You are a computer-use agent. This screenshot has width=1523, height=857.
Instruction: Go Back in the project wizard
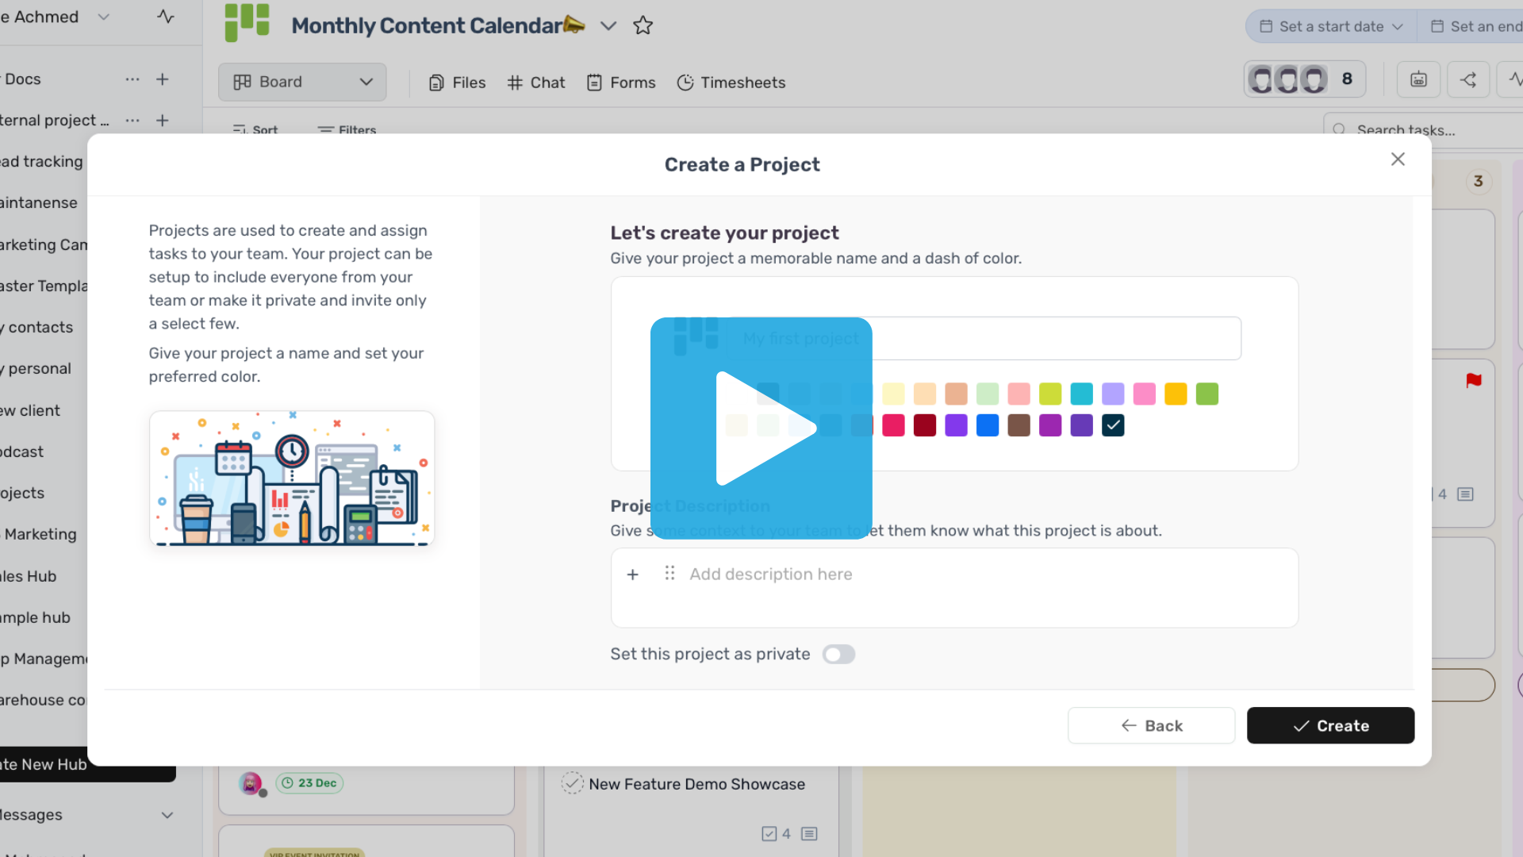coord(1151,726)
